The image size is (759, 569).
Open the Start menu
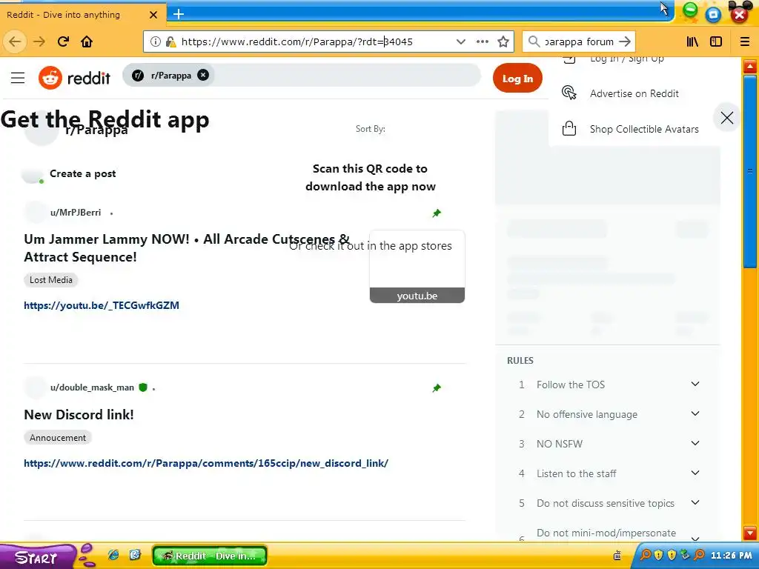tap(38, 557)
